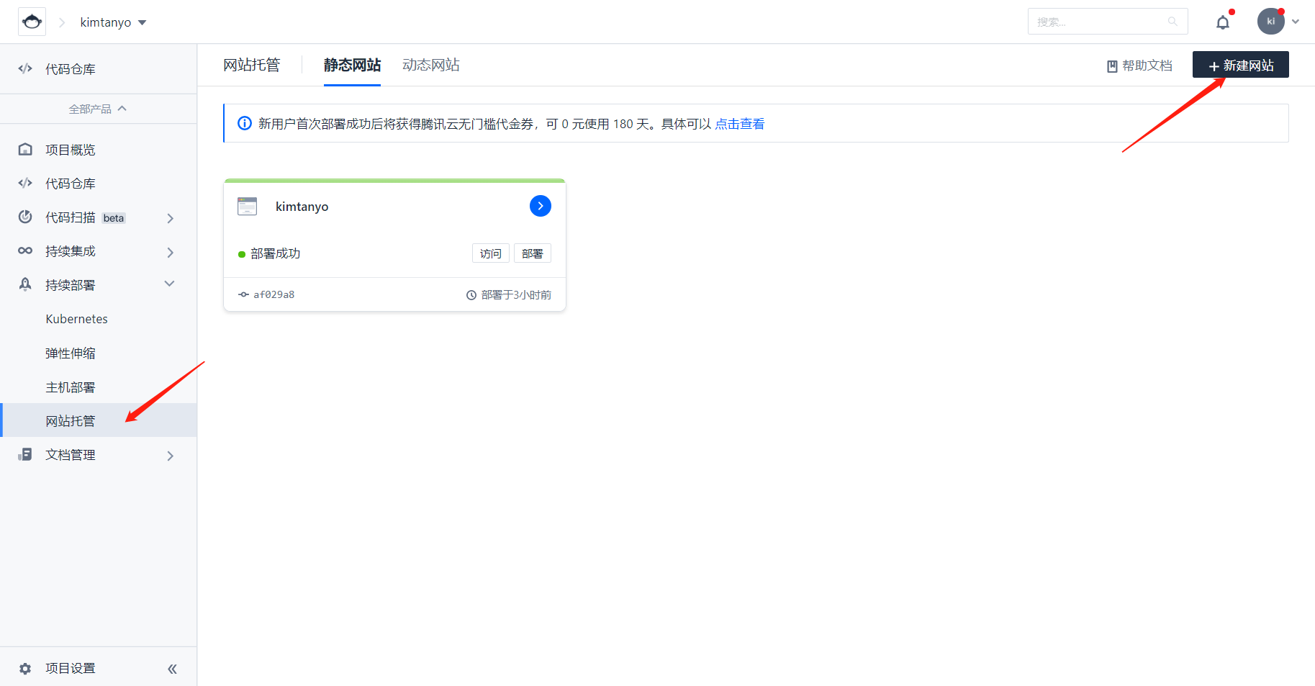Click the 持续部署 label
The image size is (1315, 686).
[x=71, y=285]
